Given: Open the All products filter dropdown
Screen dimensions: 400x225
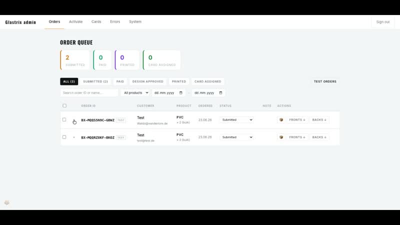Looking at the screenshot, I should point(135,93).
